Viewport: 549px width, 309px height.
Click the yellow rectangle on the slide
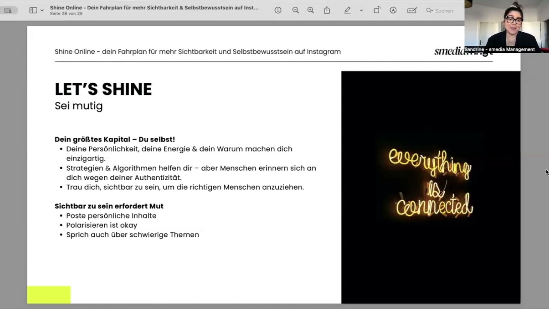tap(49, 295)
